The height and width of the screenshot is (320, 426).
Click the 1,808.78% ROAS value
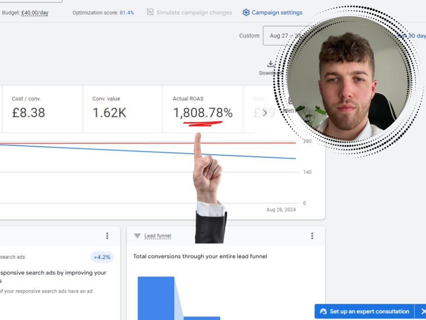pyautogui.click(x=203, y=113)
